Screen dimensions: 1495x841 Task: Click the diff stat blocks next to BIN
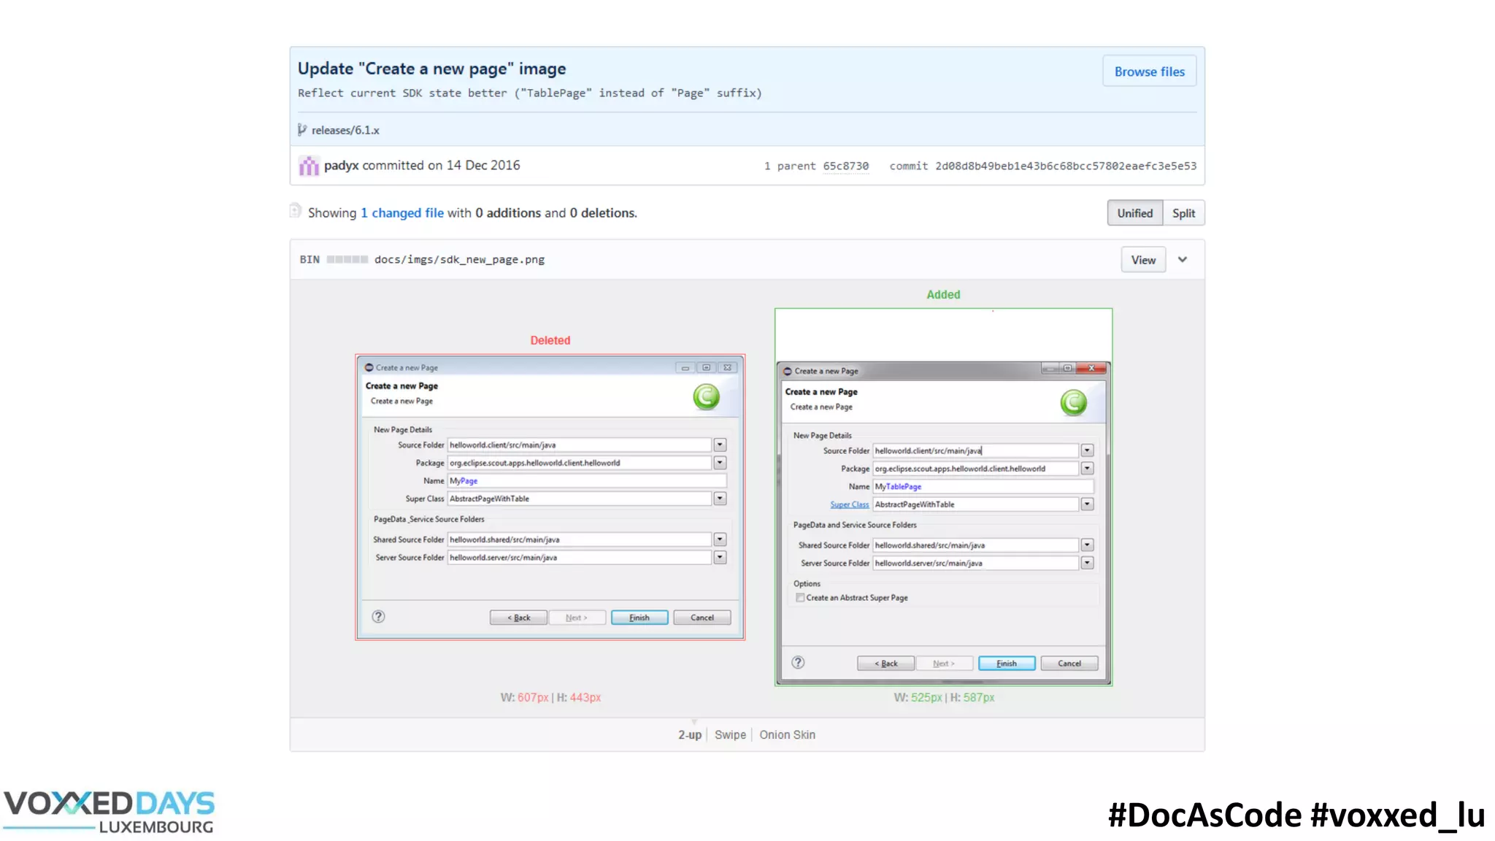point(347,259)
